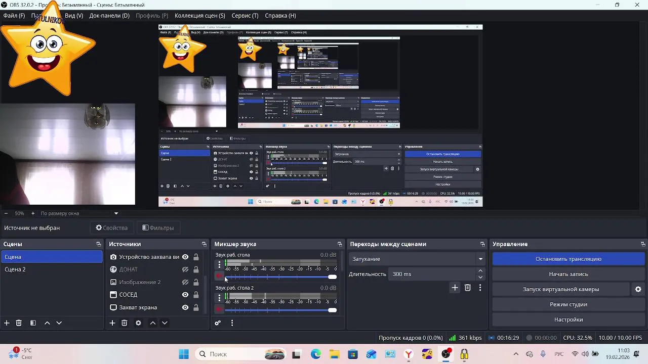Click Начать запись button
The image size is (648, 364).
pyautogui.click(x=568, y=274)
